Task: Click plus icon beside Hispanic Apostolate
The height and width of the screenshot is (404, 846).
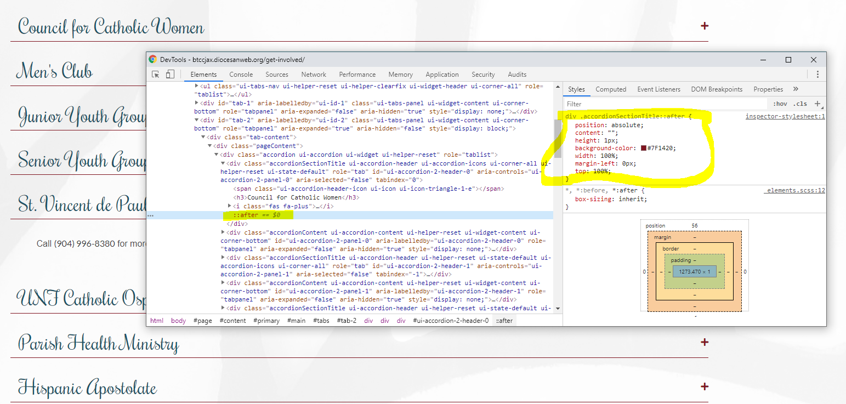Action: click(705, 386)
